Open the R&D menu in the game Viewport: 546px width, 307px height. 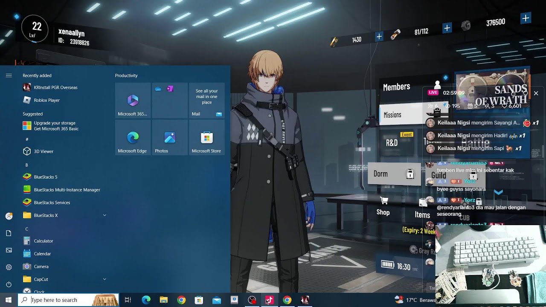click(x=392, y=143)
